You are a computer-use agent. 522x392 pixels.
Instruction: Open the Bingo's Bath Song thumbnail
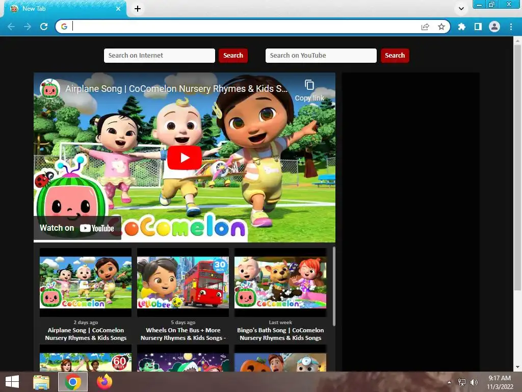coord(280,282)
